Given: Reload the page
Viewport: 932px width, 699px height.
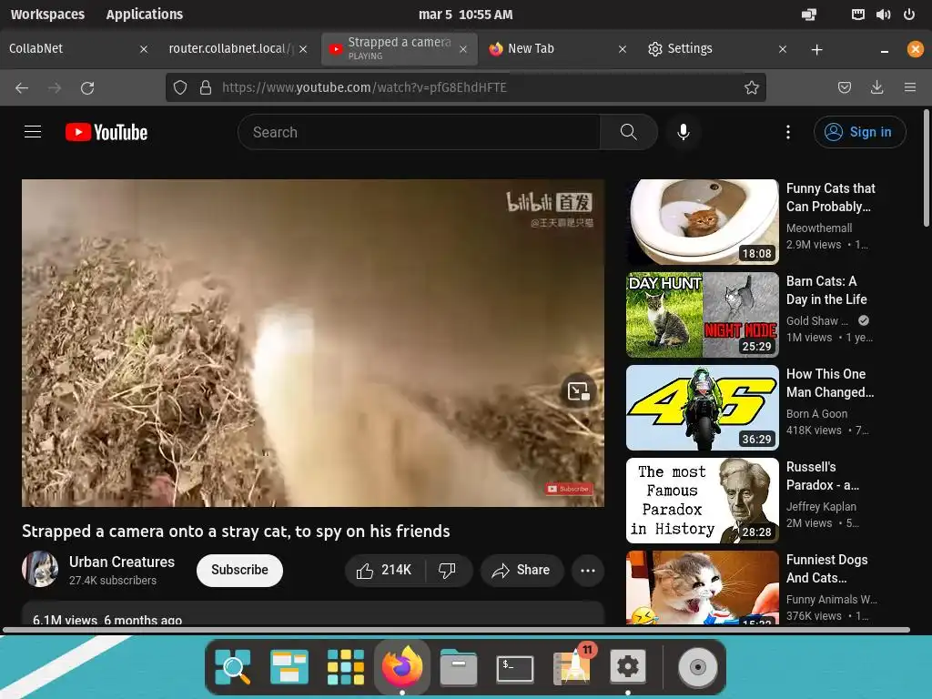Looking at the screenshot, I should point(87,88).
